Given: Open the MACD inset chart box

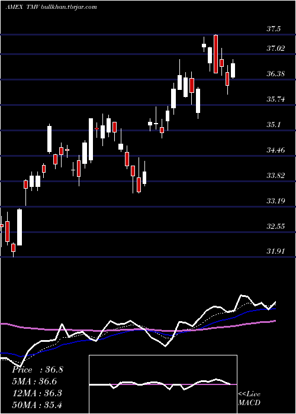Looking at the screenshot, I should [163, 384].
